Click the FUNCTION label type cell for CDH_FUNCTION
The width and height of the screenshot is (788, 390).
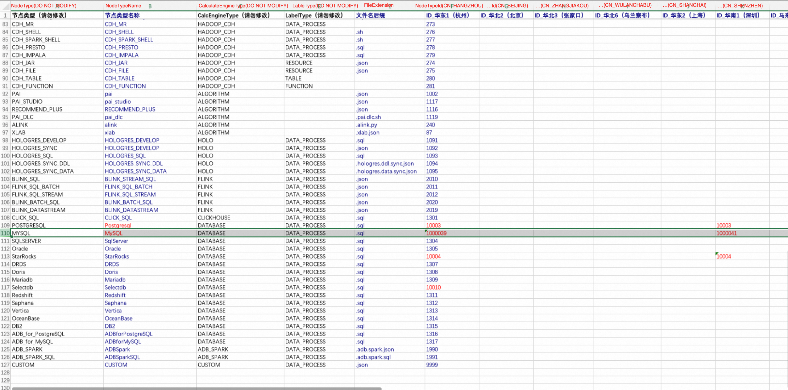(x=319, y=86)
